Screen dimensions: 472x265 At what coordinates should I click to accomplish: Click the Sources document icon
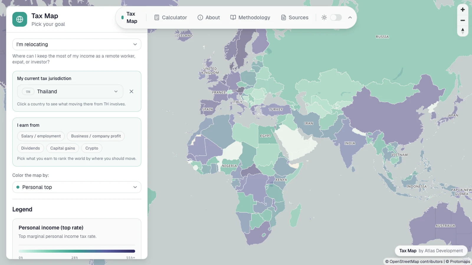click(x=283, y=18)
